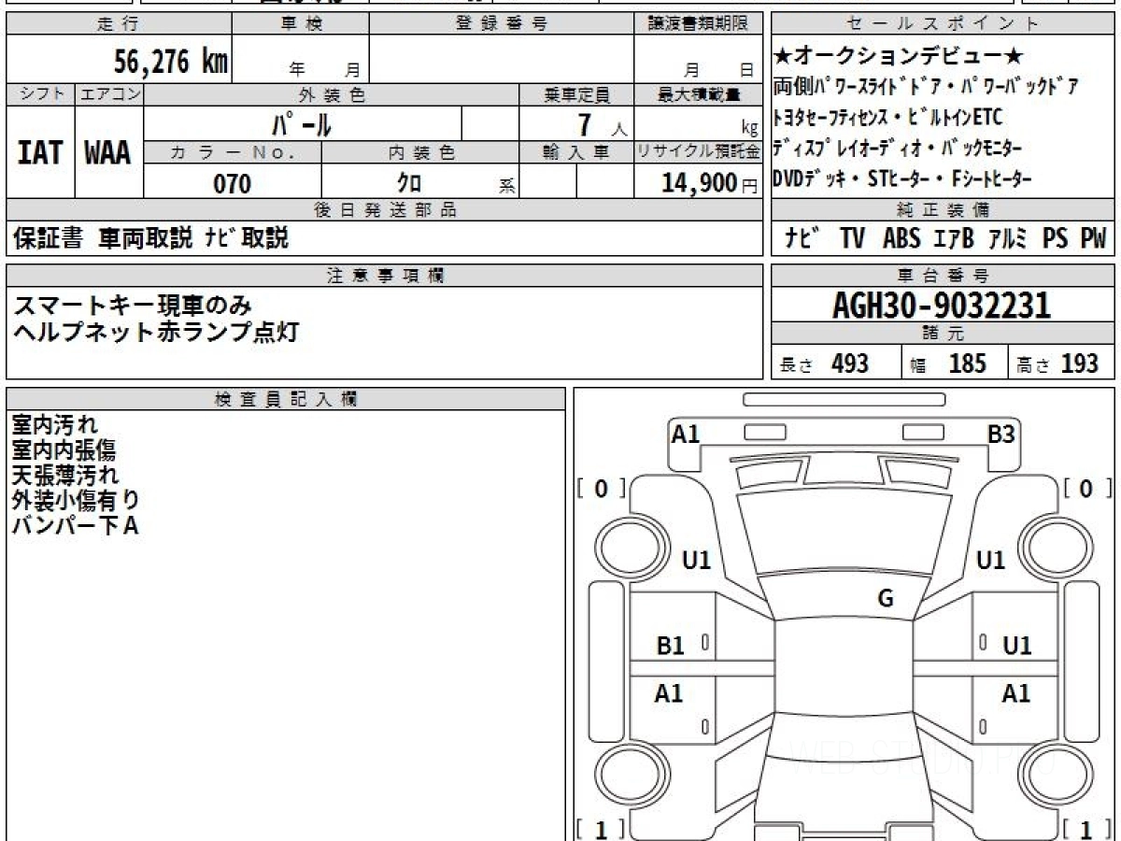Select the 天張薄汚れ inspector note
This screenshot has height=841, width=1121.
click(x=65, y=476)
